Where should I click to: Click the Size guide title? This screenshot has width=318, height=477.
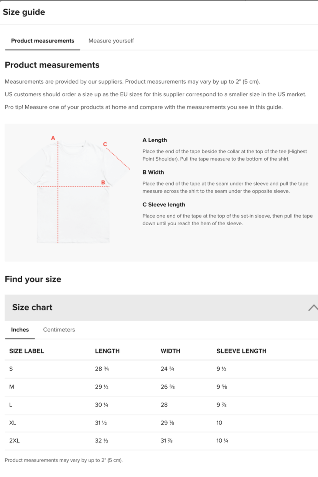tap(24, 12)
